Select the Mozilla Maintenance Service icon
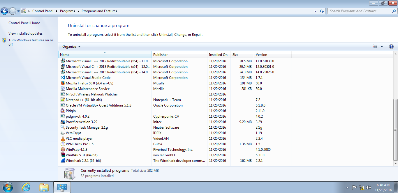398x193 pixels. click(x=63, y=89)
